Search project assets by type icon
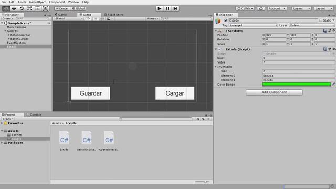This screenshot has height=189, width=336. (198, 119)
